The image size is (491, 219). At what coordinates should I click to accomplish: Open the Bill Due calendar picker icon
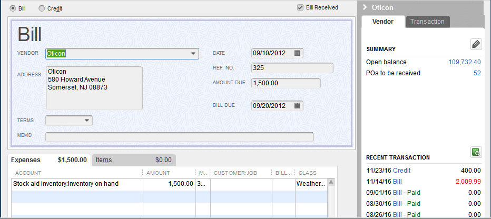click(298, 105)
